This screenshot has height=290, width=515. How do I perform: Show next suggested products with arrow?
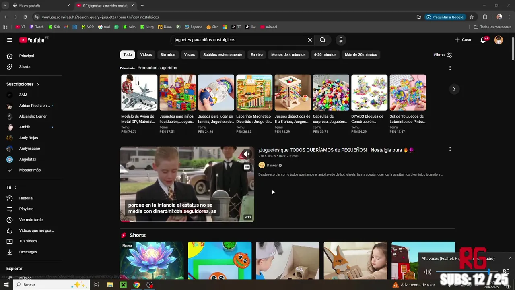coord(454,89)
